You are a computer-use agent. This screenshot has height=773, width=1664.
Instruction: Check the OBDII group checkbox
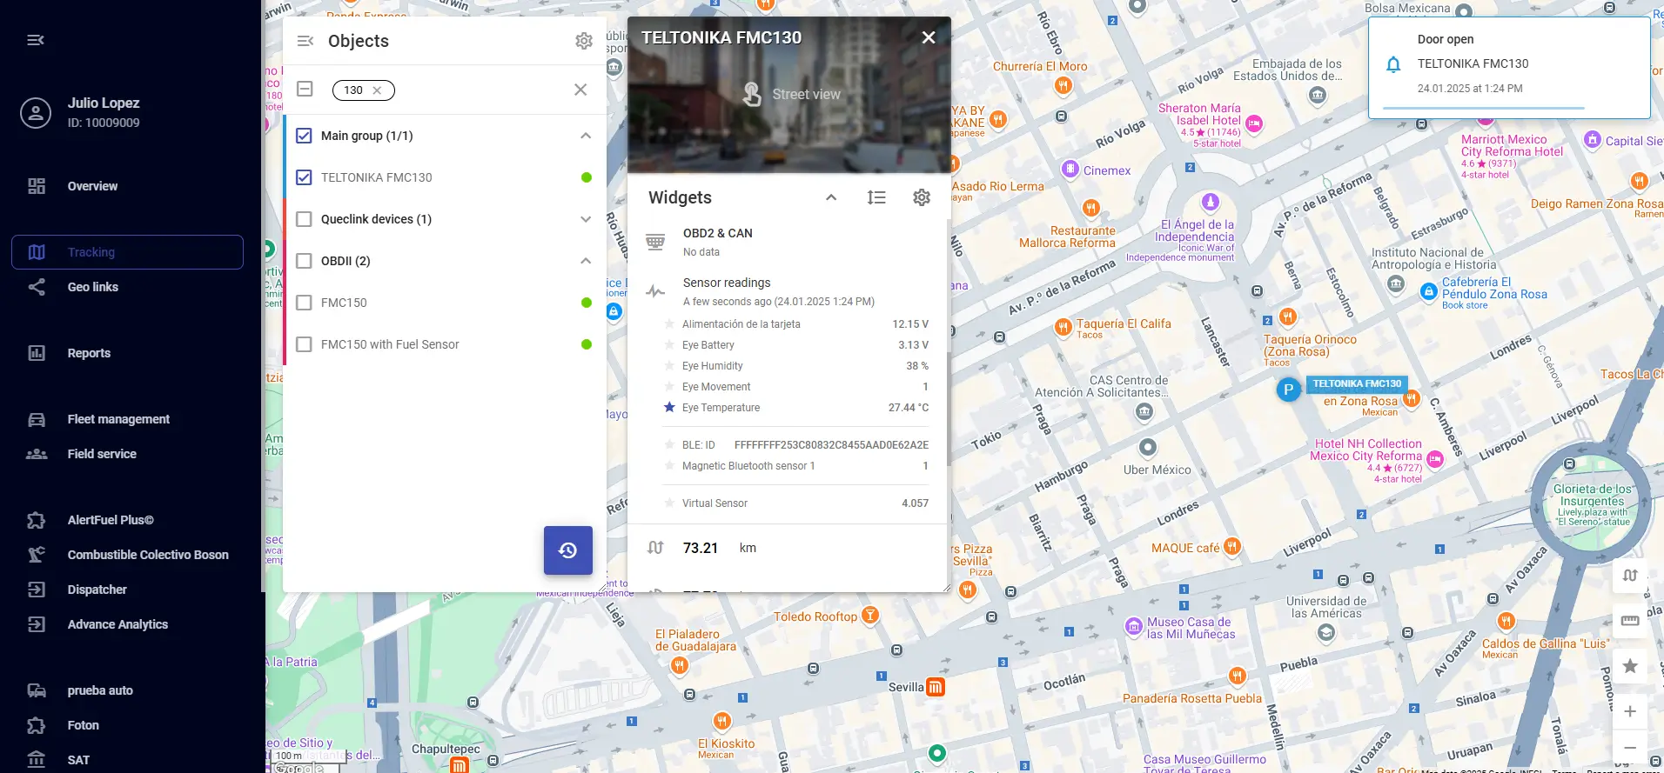click(x=304, y=261)
